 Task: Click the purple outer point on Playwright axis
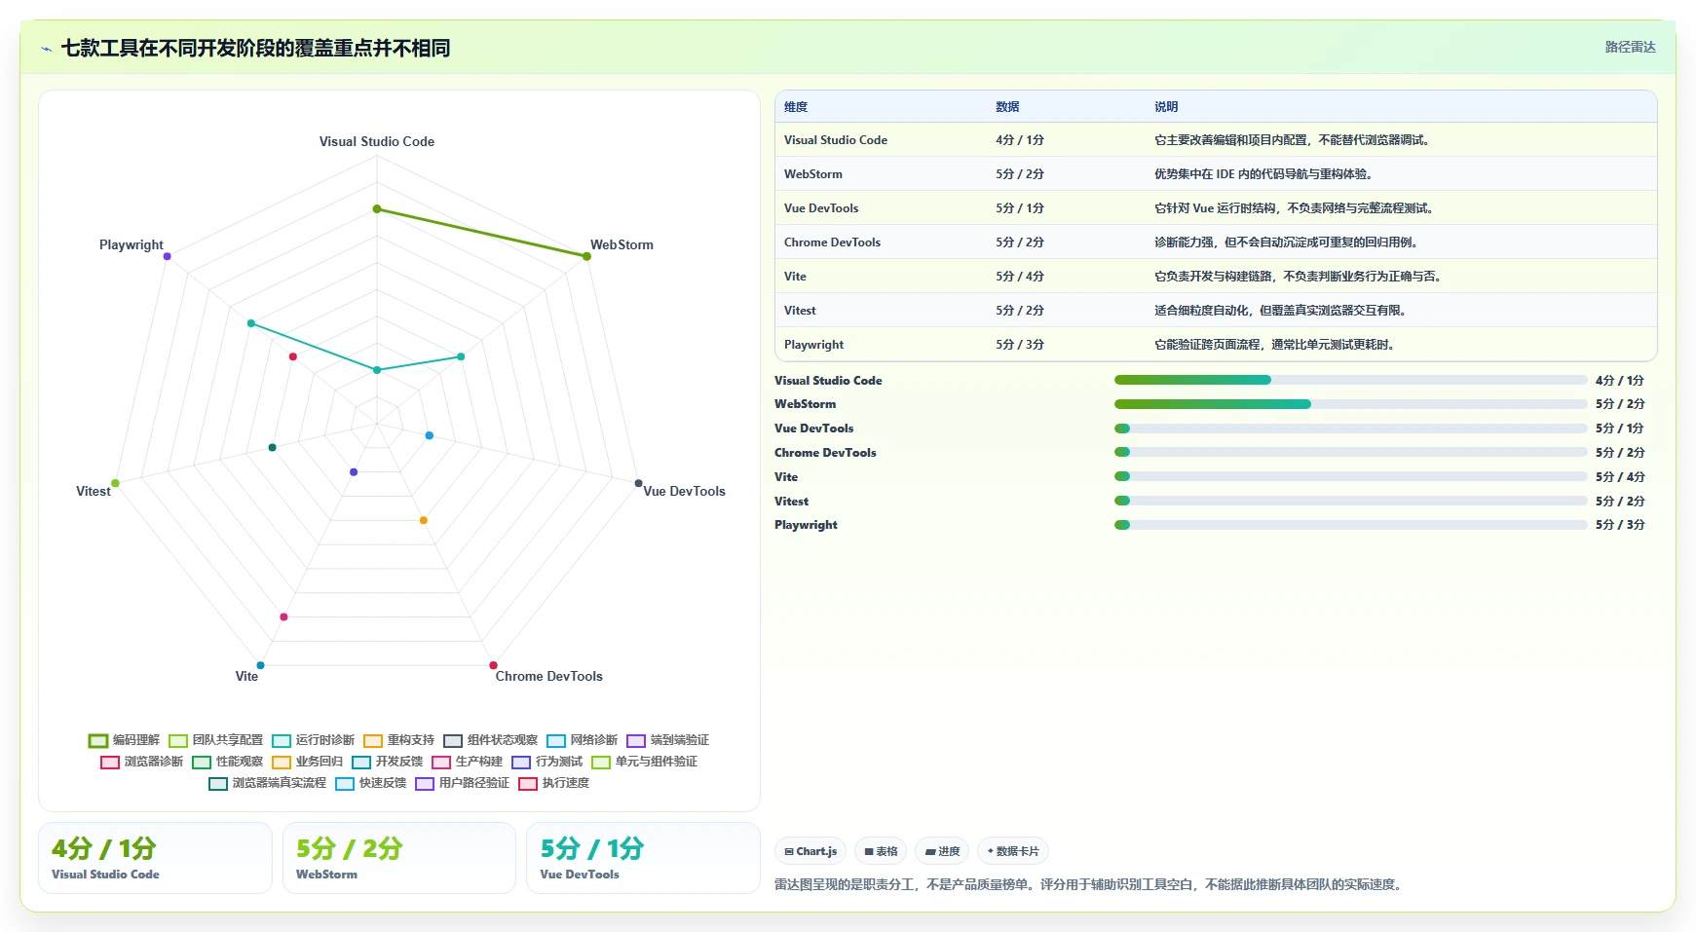(168, 256)
